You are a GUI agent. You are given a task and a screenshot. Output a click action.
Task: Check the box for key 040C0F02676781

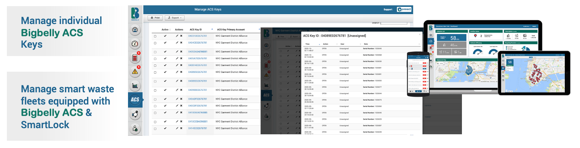click(x=155, y=106)
